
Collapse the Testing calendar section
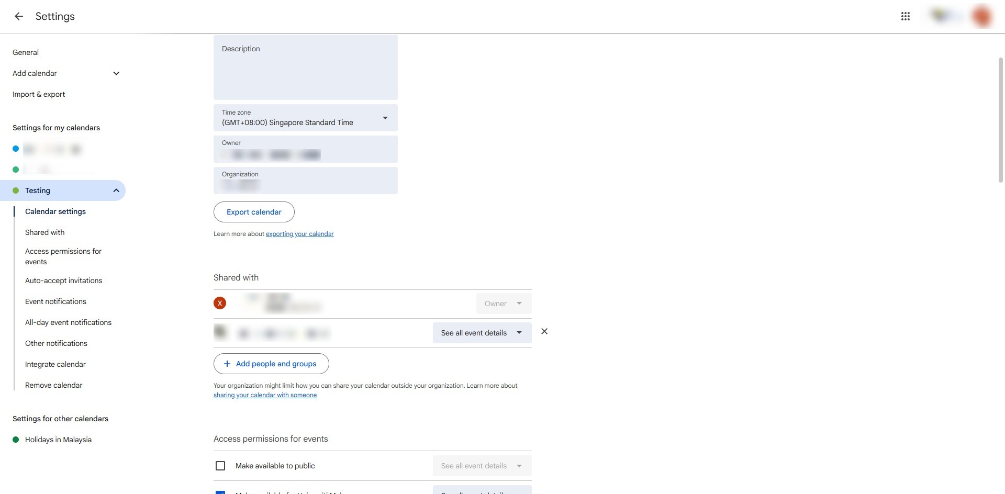coord(116,190)
